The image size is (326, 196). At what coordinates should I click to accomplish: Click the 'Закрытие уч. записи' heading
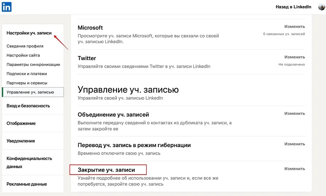tap(106, 170)
